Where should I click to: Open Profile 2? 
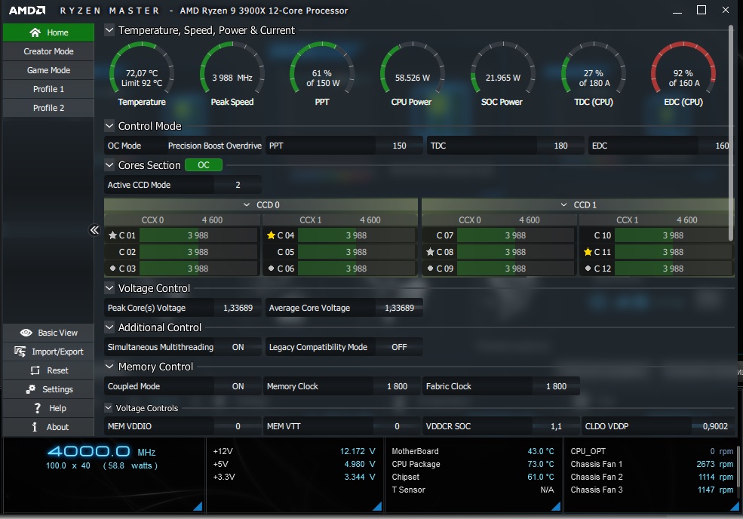click(48, 108)
